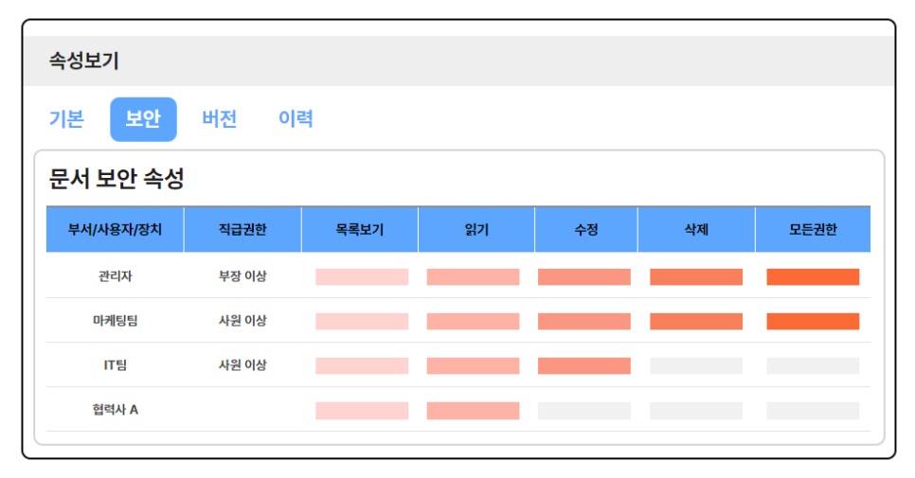Screen dimensions: 915x478
Task: Toggle 읽기 permission for 관리자
Action: [474, 277]
